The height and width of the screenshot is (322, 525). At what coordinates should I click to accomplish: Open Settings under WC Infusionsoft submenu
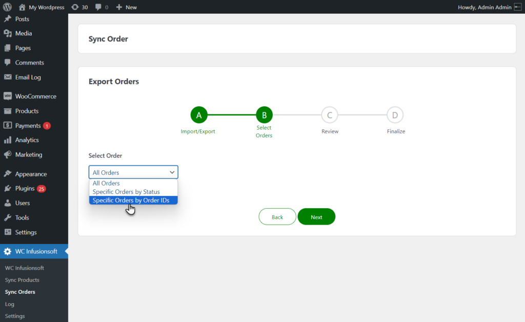(x=15, y=316)
